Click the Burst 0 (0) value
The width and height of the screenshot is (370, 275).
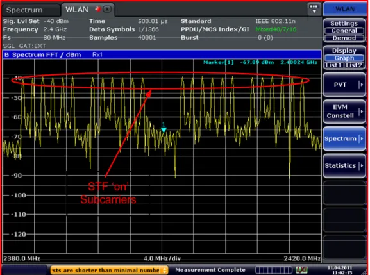[265, 38]
